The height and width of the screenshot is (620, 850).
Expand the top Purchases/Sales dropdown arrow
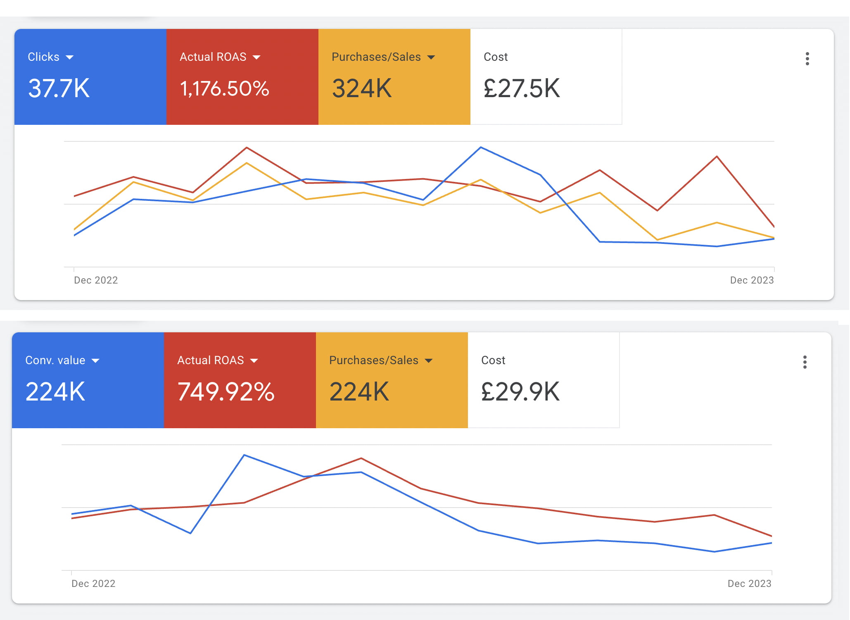tap(431, 57)
